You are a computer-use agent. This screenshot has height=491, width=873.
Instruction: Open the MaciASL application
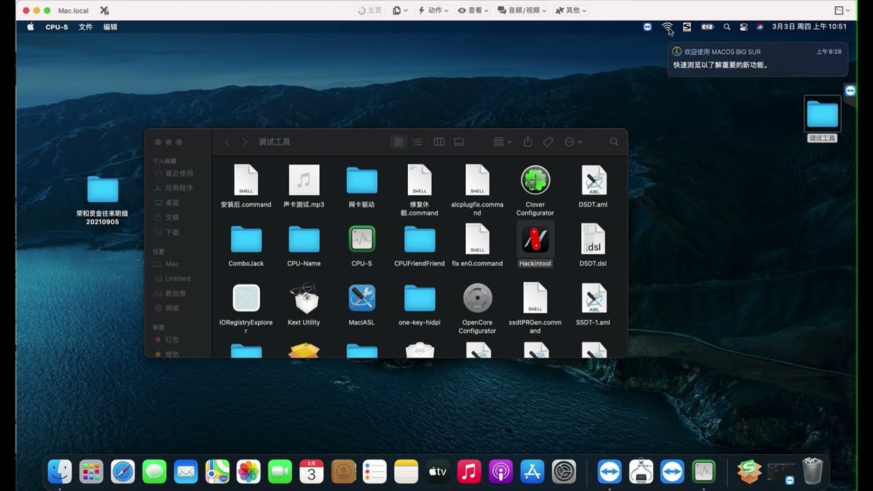coord(361,298)
